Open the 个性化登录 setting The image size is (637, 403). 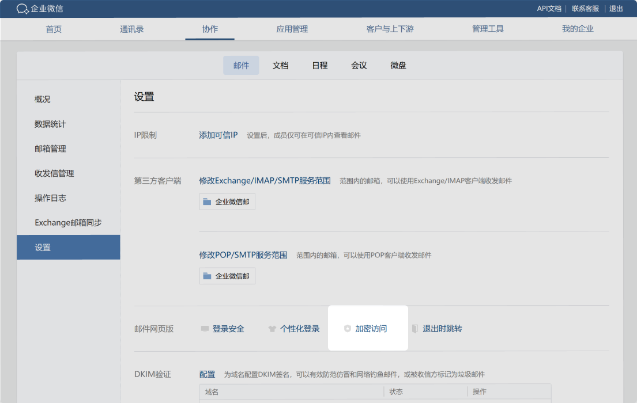(300, 329)
